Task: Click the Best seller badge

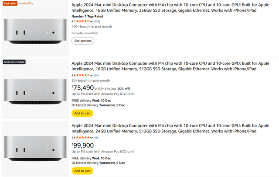Action: click(x=10, y=3)
